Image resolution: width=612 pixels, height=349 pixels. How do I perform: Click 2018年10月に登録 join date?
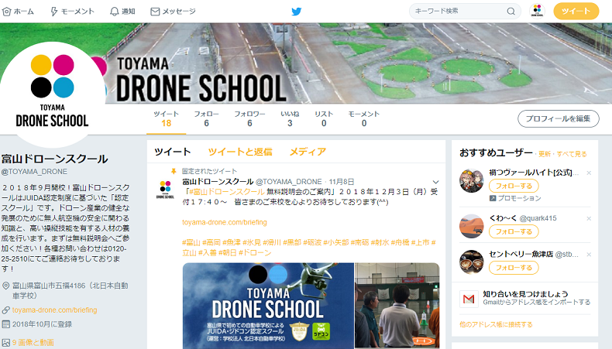[x=42, y=324]
